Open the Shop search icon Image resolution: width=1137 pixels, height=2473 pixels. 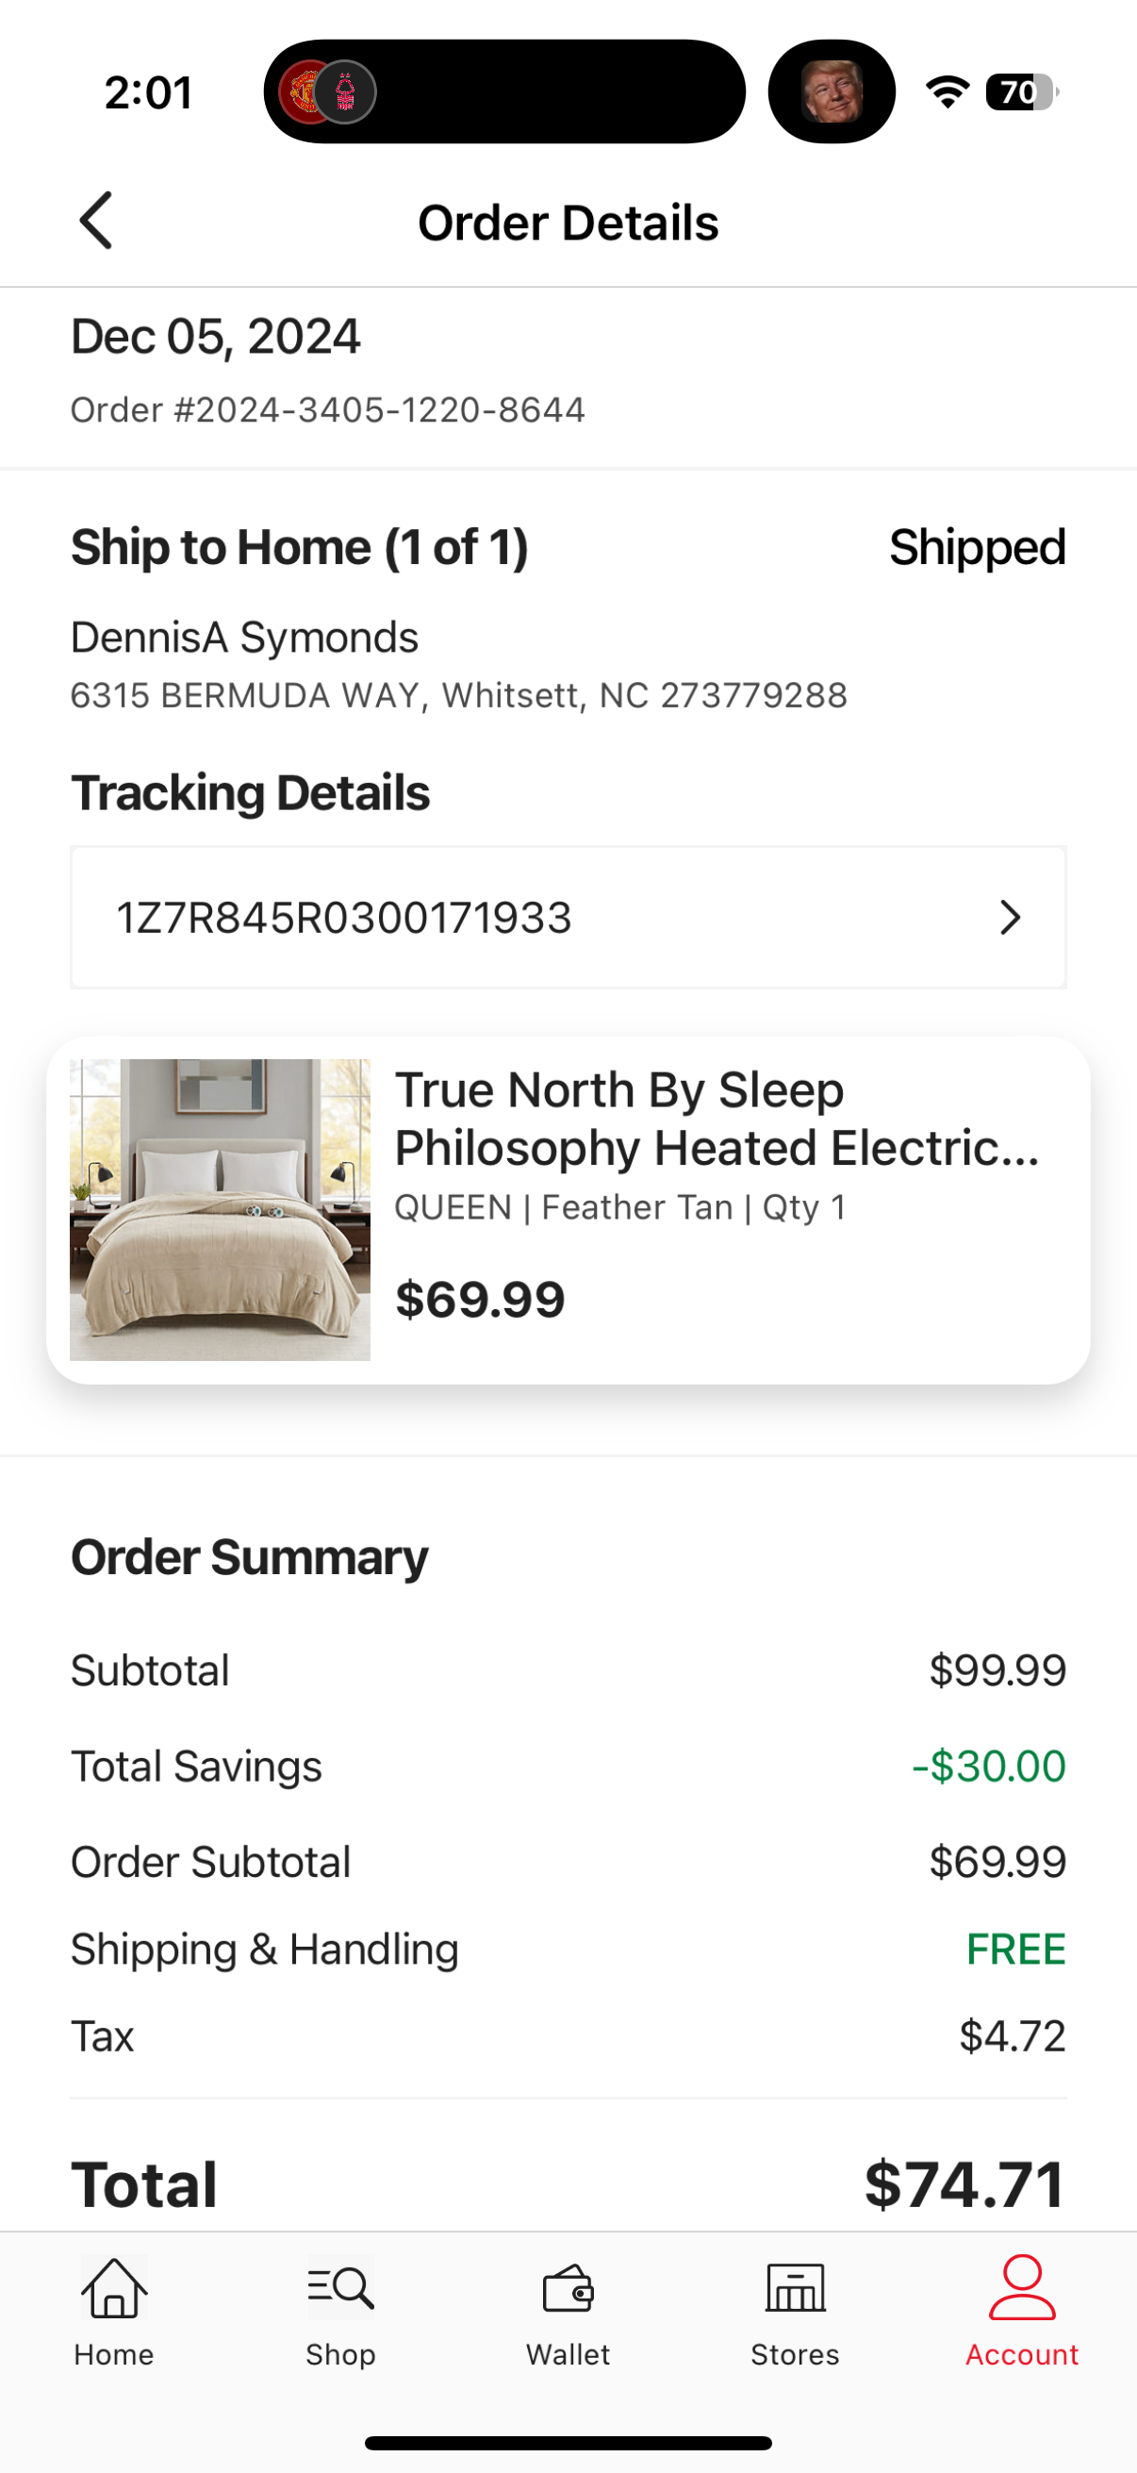340,2288
